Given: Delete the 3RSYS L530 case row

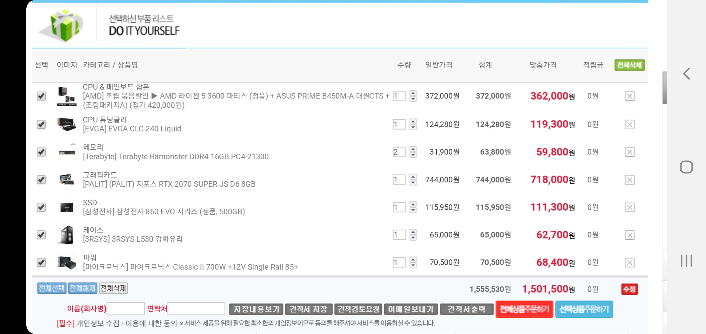Looking at the screenshot, I should pos(630,235).
